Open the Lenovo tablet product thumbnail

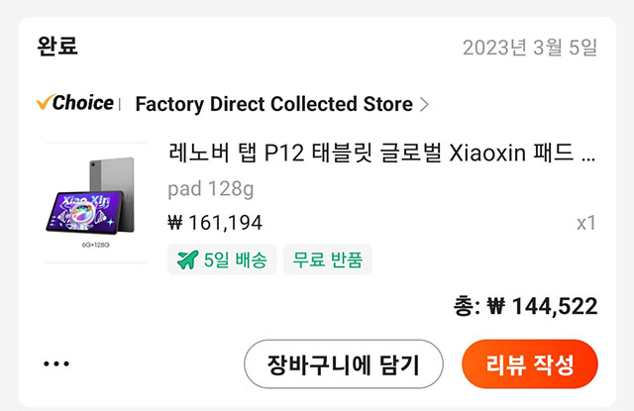[x=95, y=202]
